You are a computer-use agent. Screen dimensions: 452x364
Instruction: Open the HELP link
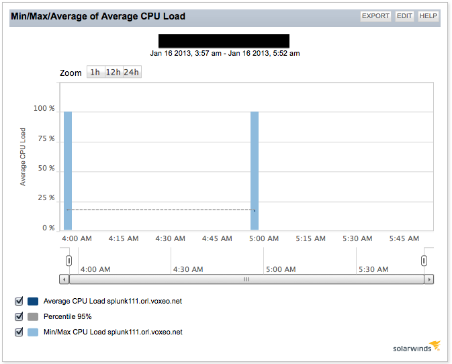click(x=428, y=16)
